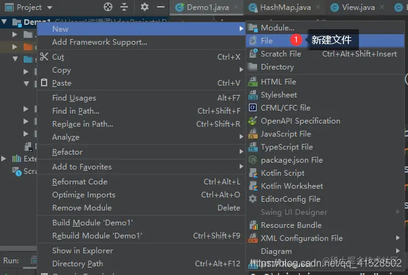408x275 pixels.
Task: Click the Demo1 module folder icon
Action: coord(17,22)
